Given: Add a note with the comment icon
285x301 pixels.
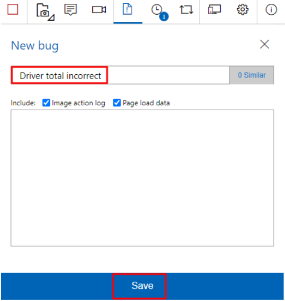Looking at the screenshot, I should (x=70, y=10).
